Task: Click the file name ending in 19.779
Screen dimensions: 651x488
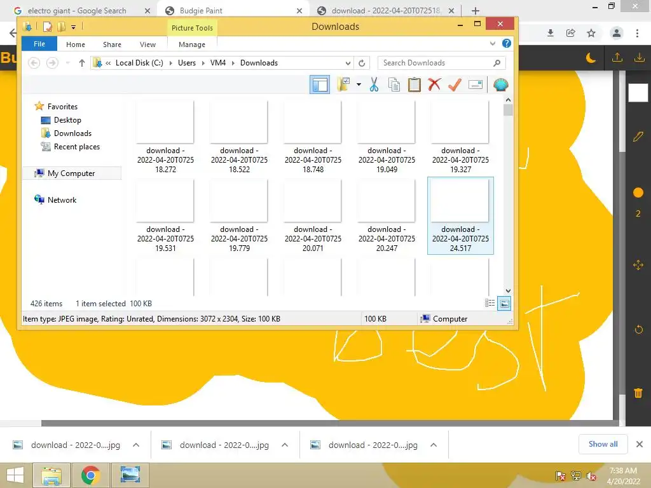Action: [239, 239]
